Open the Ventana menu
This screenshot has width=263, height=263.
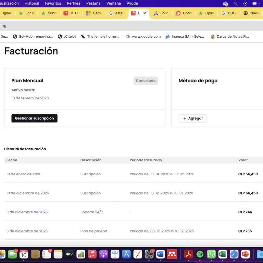[x=114, y=3]
